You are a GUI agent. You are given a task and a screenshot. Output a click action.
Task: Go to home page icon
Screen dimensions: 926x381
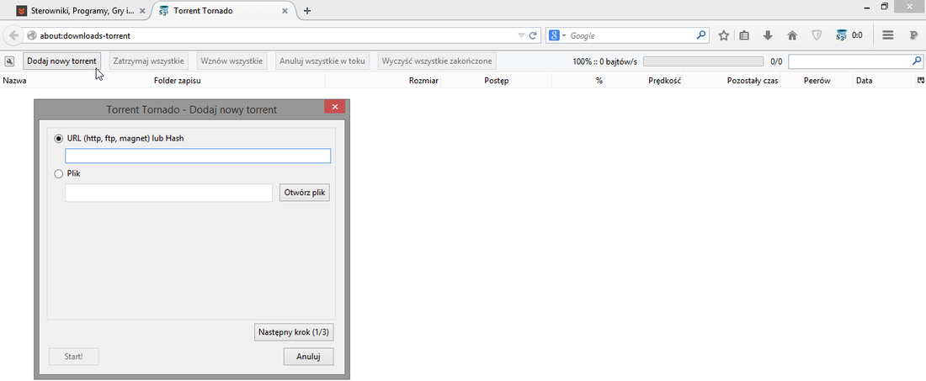click(x=792, y=35)
